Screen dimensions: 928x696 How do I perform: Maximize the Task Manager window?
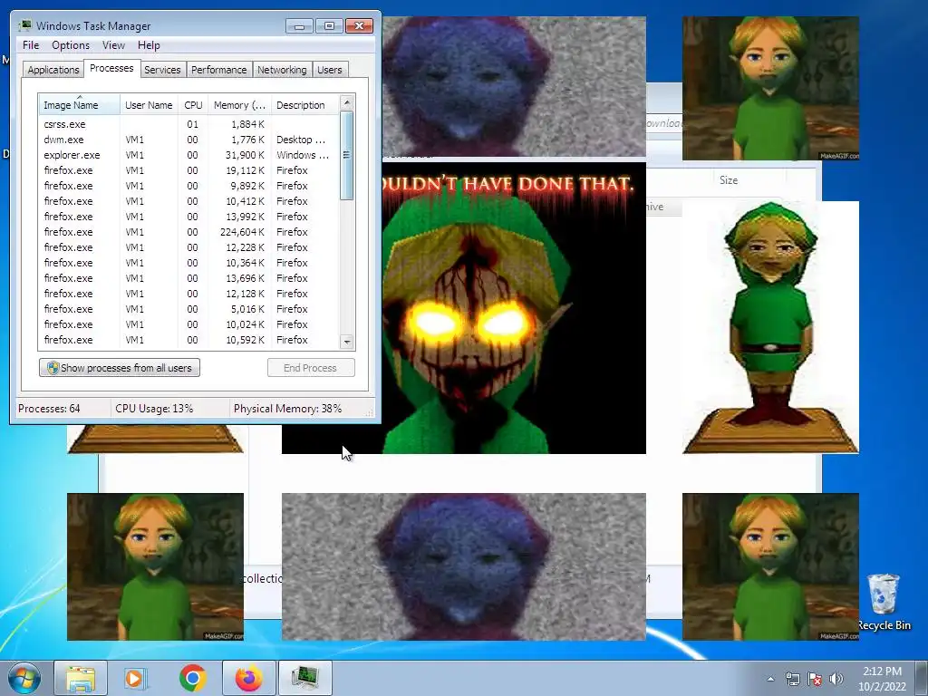tap(329, 26)
